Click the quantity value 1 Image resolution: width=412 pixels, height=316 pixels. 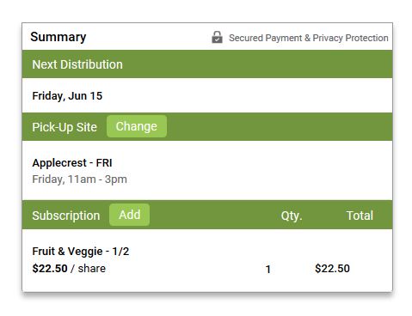click(x=268, y=269)
